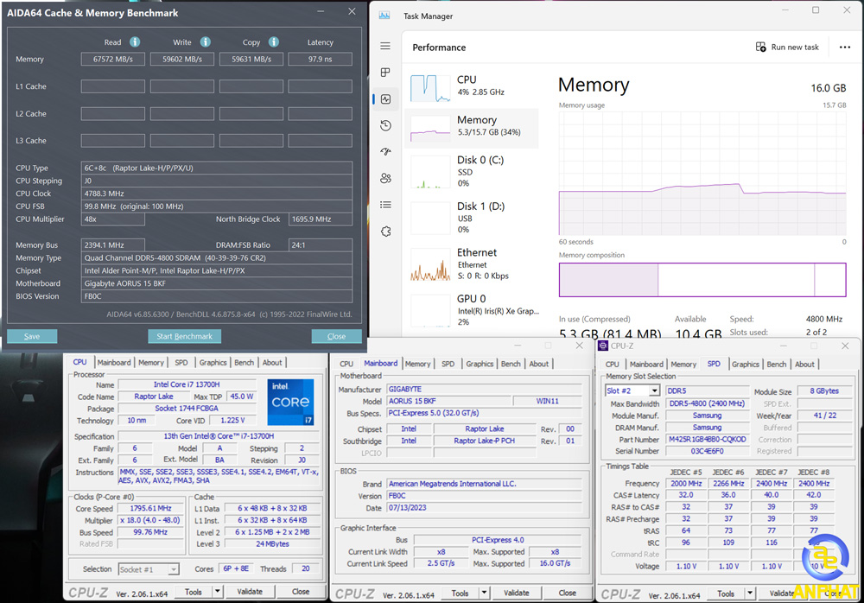Switch to Mainboard tab in left CPU-Z window
This screenshot has width=864, height=603.
point(114,363)
